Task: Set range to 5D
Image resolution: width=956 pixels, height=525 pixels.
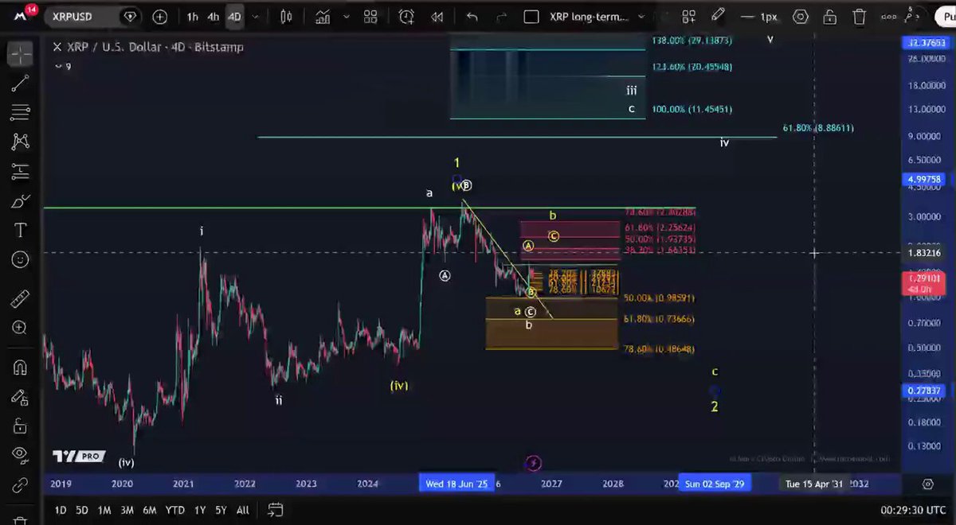Action: click(82, 510)
